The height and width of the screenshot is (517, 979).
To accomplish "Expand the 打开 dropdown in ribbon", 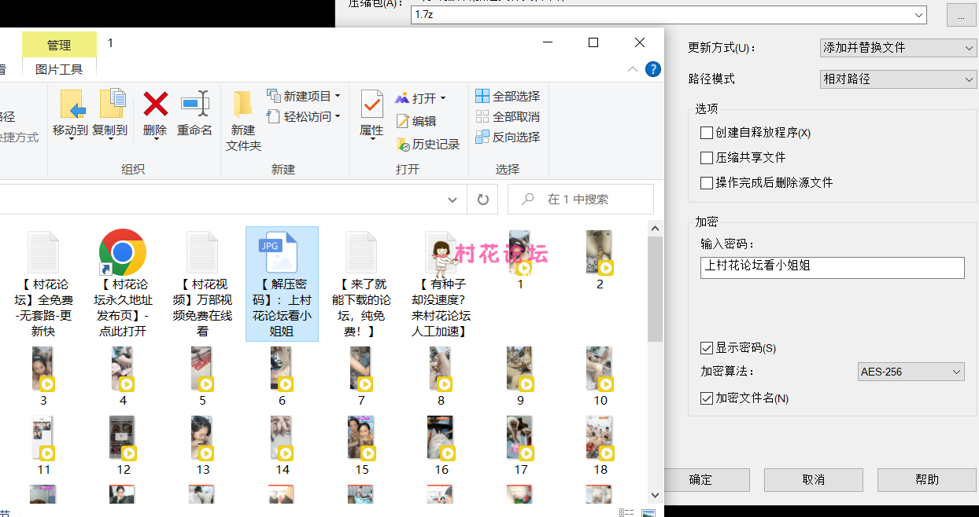I will tap(442, 98).
